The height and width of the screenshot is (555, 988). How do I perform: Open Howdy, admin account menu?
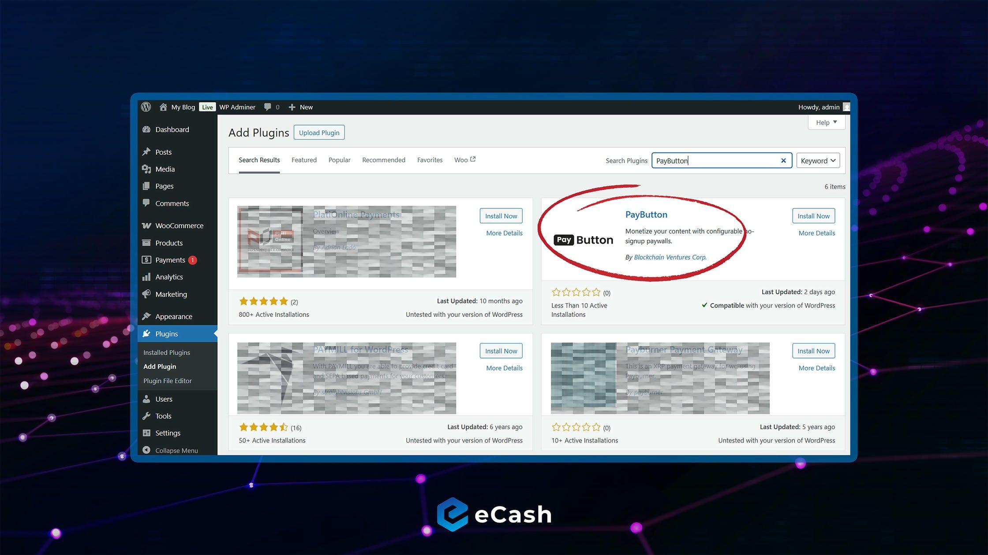point(819,107)
